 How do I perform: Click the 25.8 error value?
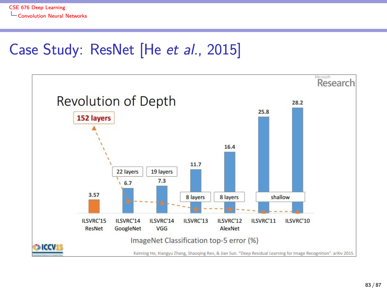click(x=264, y=112)
